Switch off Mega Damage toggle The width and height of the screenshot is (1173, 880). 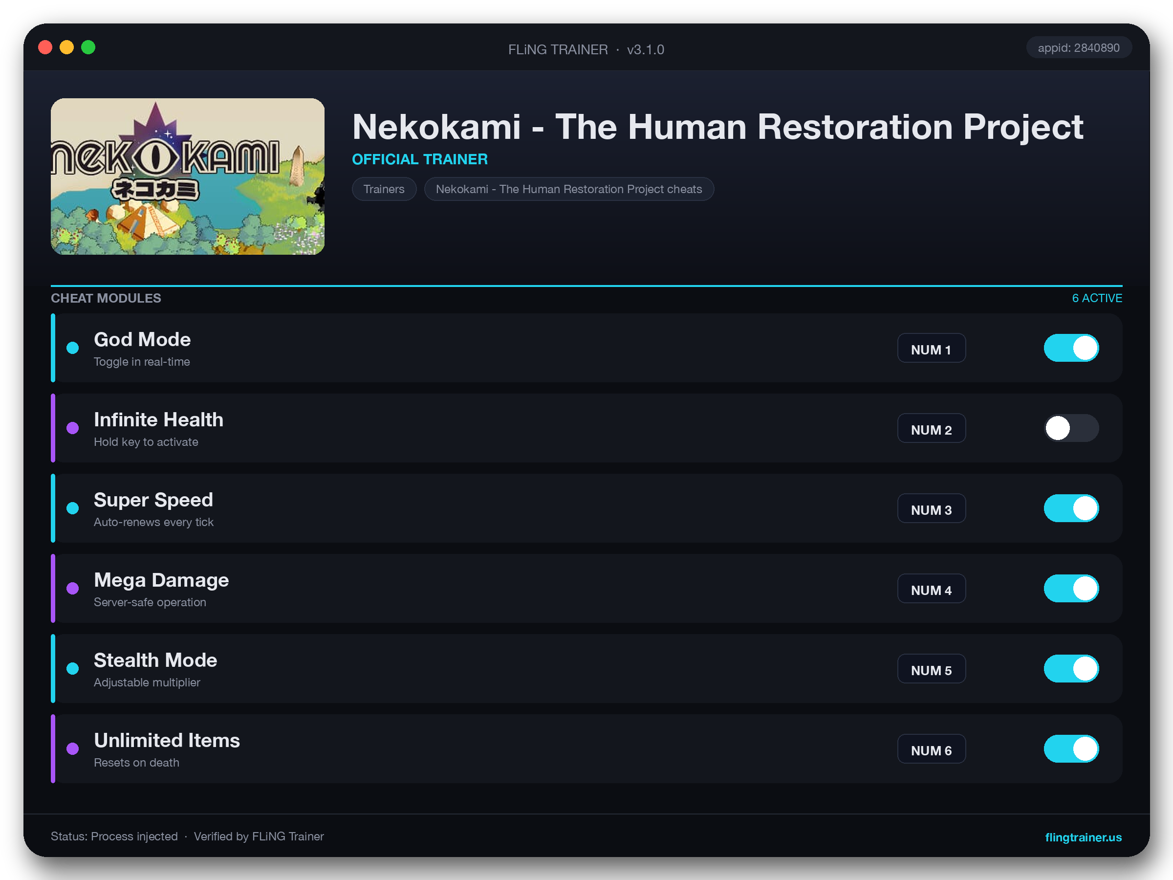(1071, 588)
